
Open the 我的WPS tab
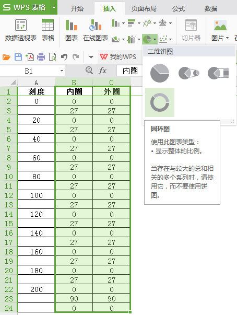pos(118,57)
